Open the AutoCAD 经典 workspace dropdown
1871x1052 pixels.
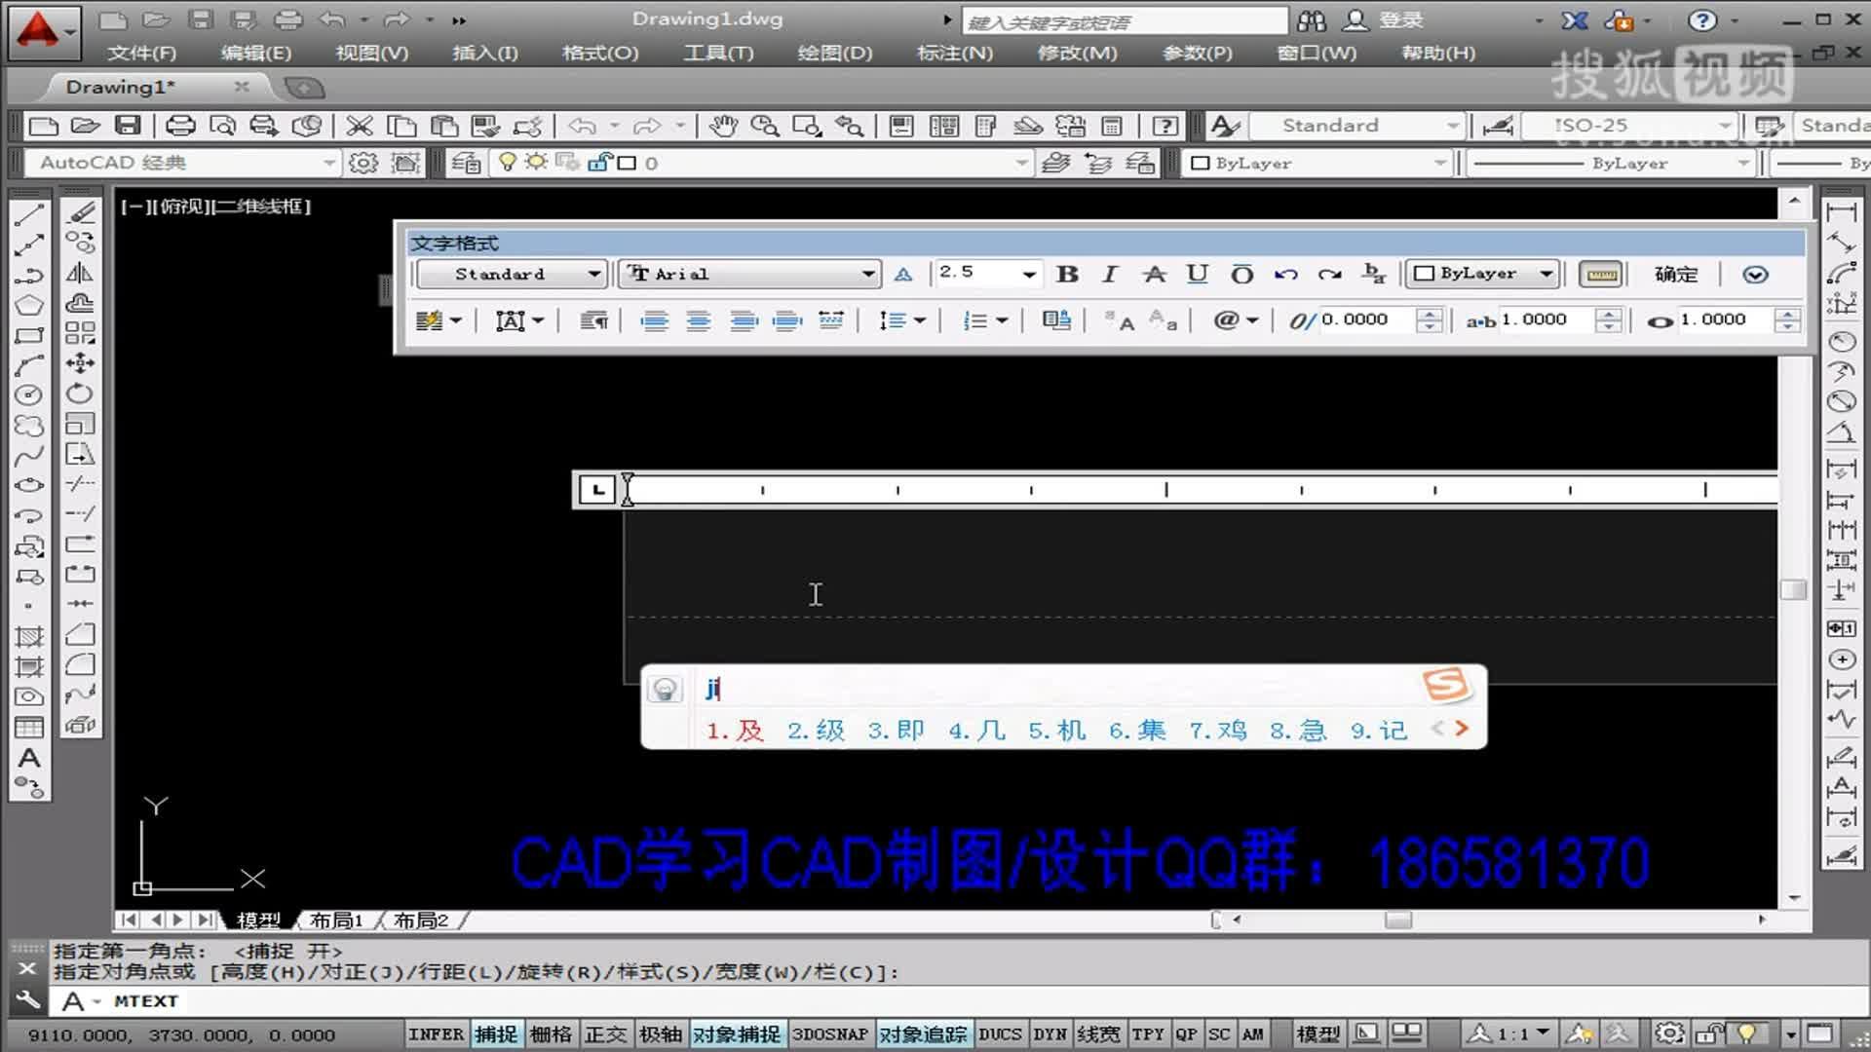(x=328, y=163)
